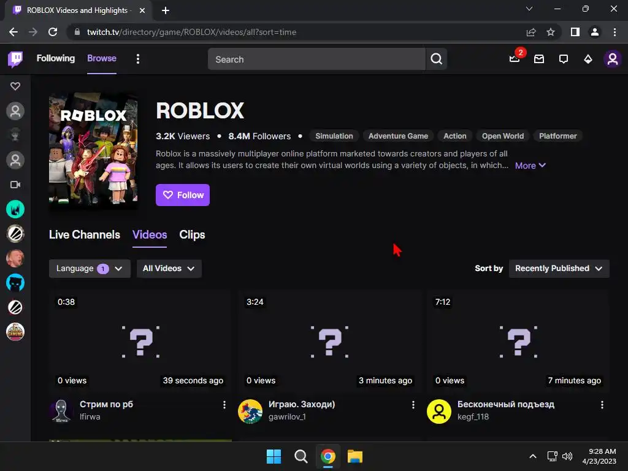Bookmark this page with the star icon
Screen dimensions: 628x471
[x=551, y=32]
